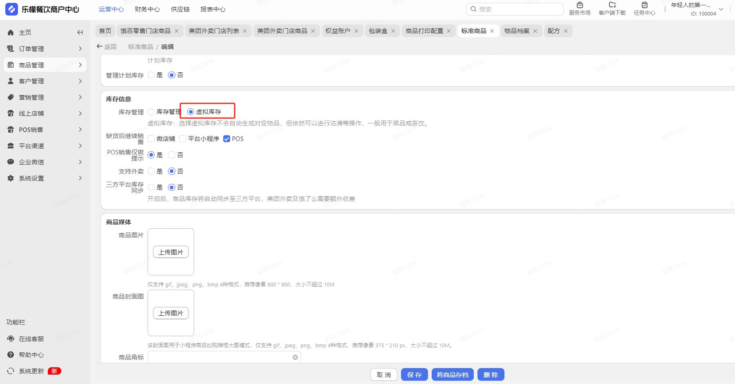Click the 平台渠道 sidebar icon
Image resolution: width=735 pixels, height=384 pixels.
click(x=11, y=146)
